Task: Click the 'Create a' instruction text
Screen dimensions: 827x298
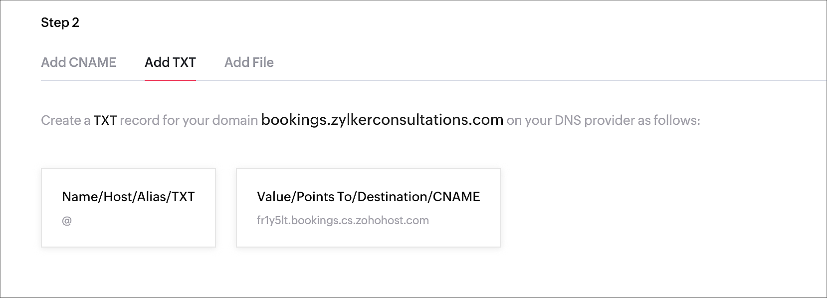Action: tap(66, 120)
